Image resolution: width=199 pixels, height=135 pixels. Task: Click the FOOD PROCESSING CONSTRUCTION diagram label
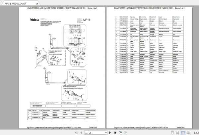[x=73, y=88]
